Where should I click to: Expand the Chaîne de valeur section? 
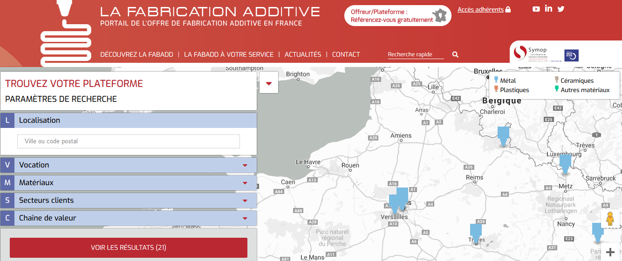[x=129, y=218]
